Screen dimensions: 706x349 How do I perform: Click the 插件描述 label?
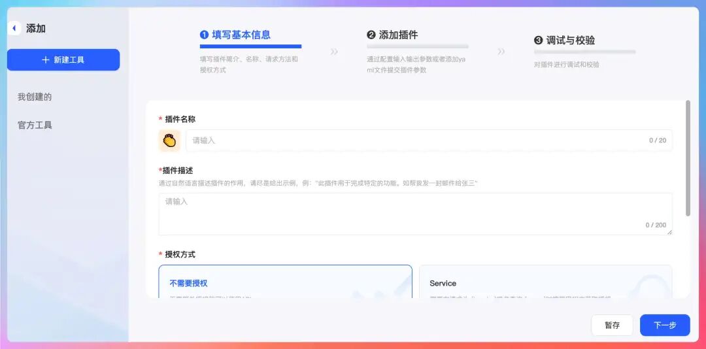coord(177,170)
